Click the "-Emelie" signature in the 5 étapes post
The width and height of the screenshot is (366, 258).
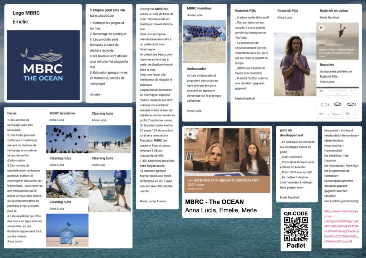(95, 94)
